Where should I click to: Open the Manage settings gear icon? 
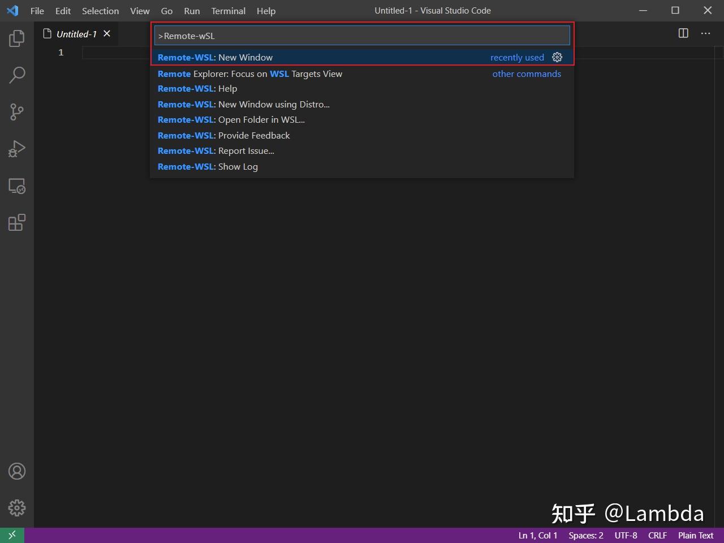coord(17,508)
